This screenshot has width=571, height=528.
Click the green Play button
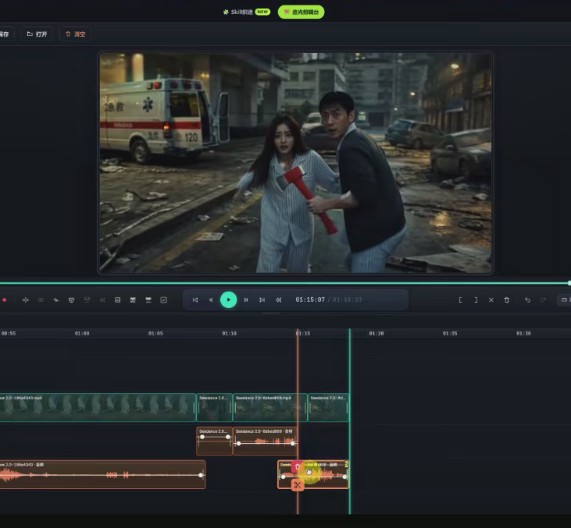[x=228, y=299]
